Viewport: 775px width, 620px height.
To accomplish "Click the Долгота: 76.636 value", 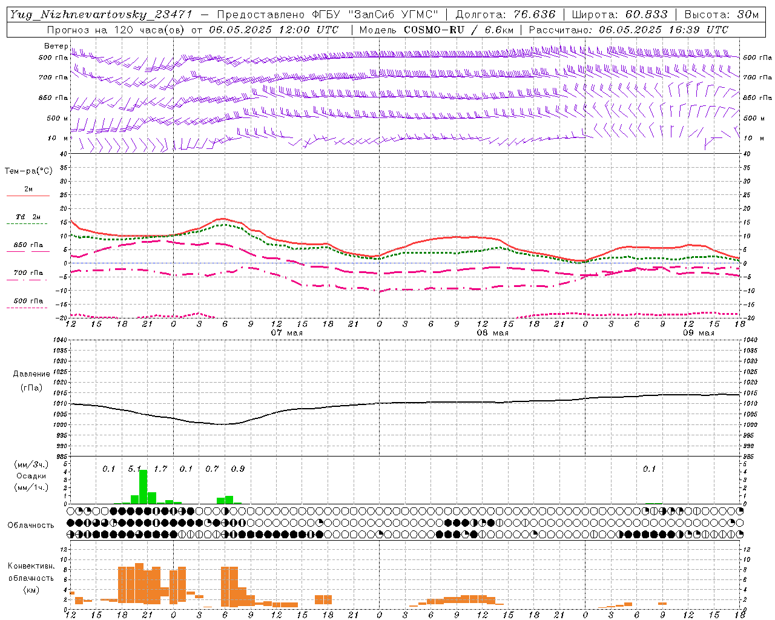I will (505, 15).
